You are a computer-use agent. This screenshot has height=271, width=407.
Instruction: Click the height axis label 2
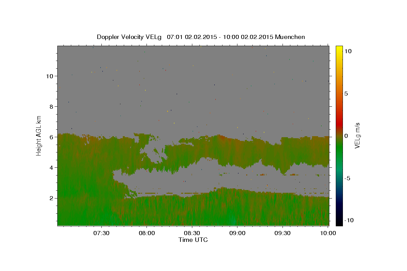(52, 198)
